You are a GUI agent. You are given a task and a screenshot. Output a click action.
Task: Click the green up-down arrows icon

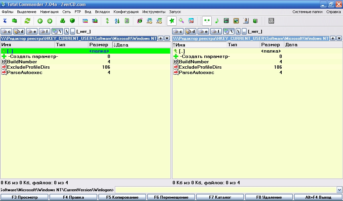[x=108, y=21]
